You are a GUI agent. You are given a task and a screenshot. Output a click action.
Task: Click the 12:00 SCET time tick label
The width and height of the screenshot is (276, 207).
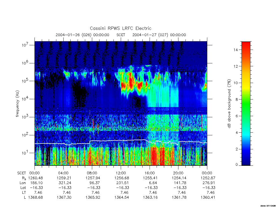(x=121, y=173)
